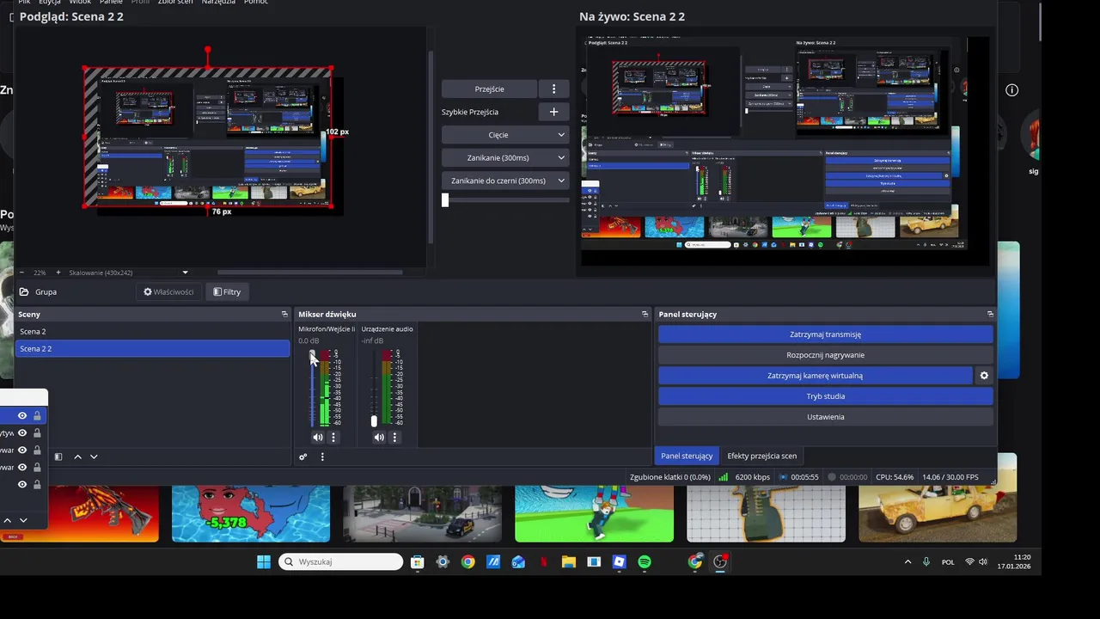Click the Mikrofon/Wejście volume fader
The width and height of the screenshot is (1100, 619).
[x=312, y=355]
